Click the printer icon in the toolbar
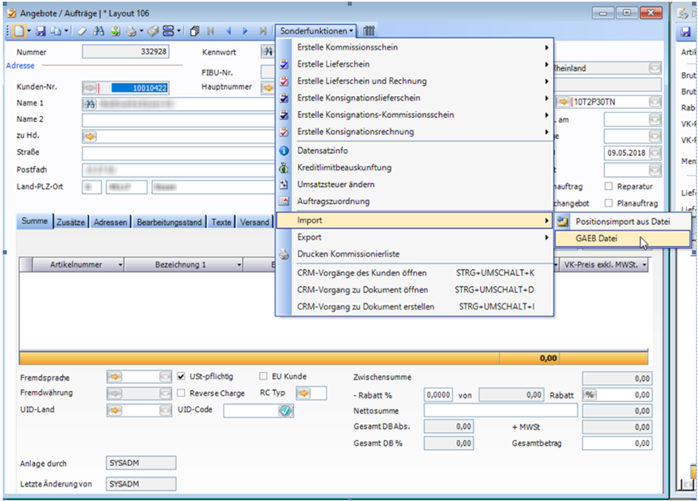Image resolution: width=698 pixels, height=501 pixels. [x=131, y=31]
